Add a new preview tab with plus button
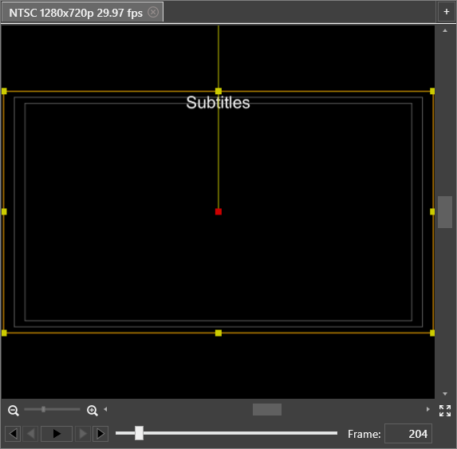 (446, 12)
